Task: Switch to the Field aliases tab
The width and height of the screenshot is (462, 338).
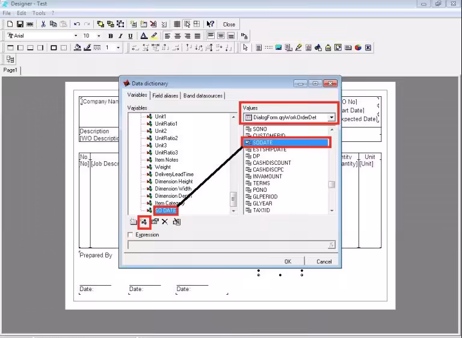Action: tap(165, 96)
